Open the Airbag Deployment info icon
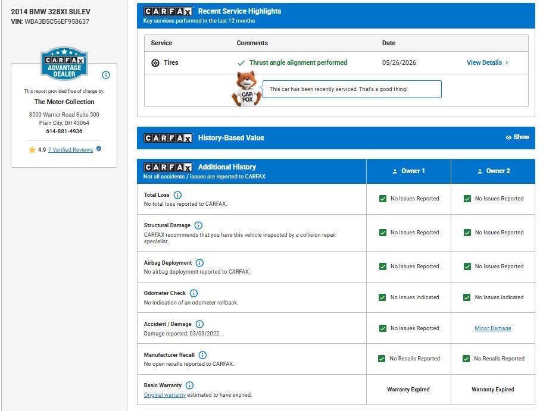 click(x=200, y=262)
